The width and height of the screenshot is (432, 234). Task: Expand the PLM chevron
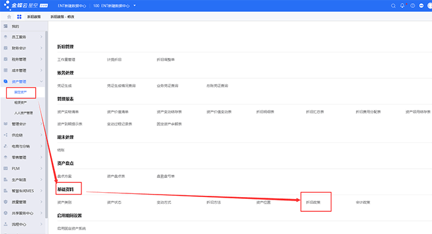[x=41, y=168]
